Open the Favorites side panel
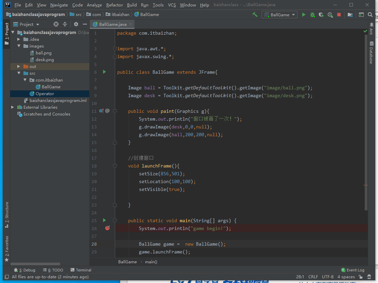Screen dimensions: 378x283 [7, 249]
